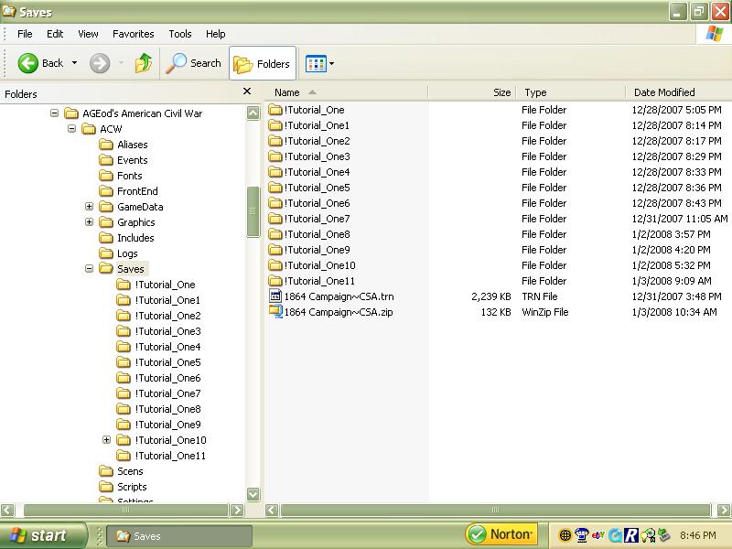
Task: Close the Folders pane with X
Action: coord(247,91)
